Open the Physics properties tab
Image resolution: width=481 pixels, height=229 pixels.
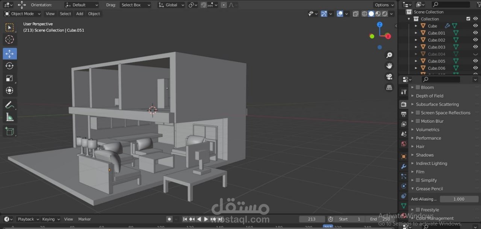tap(404, 186)
